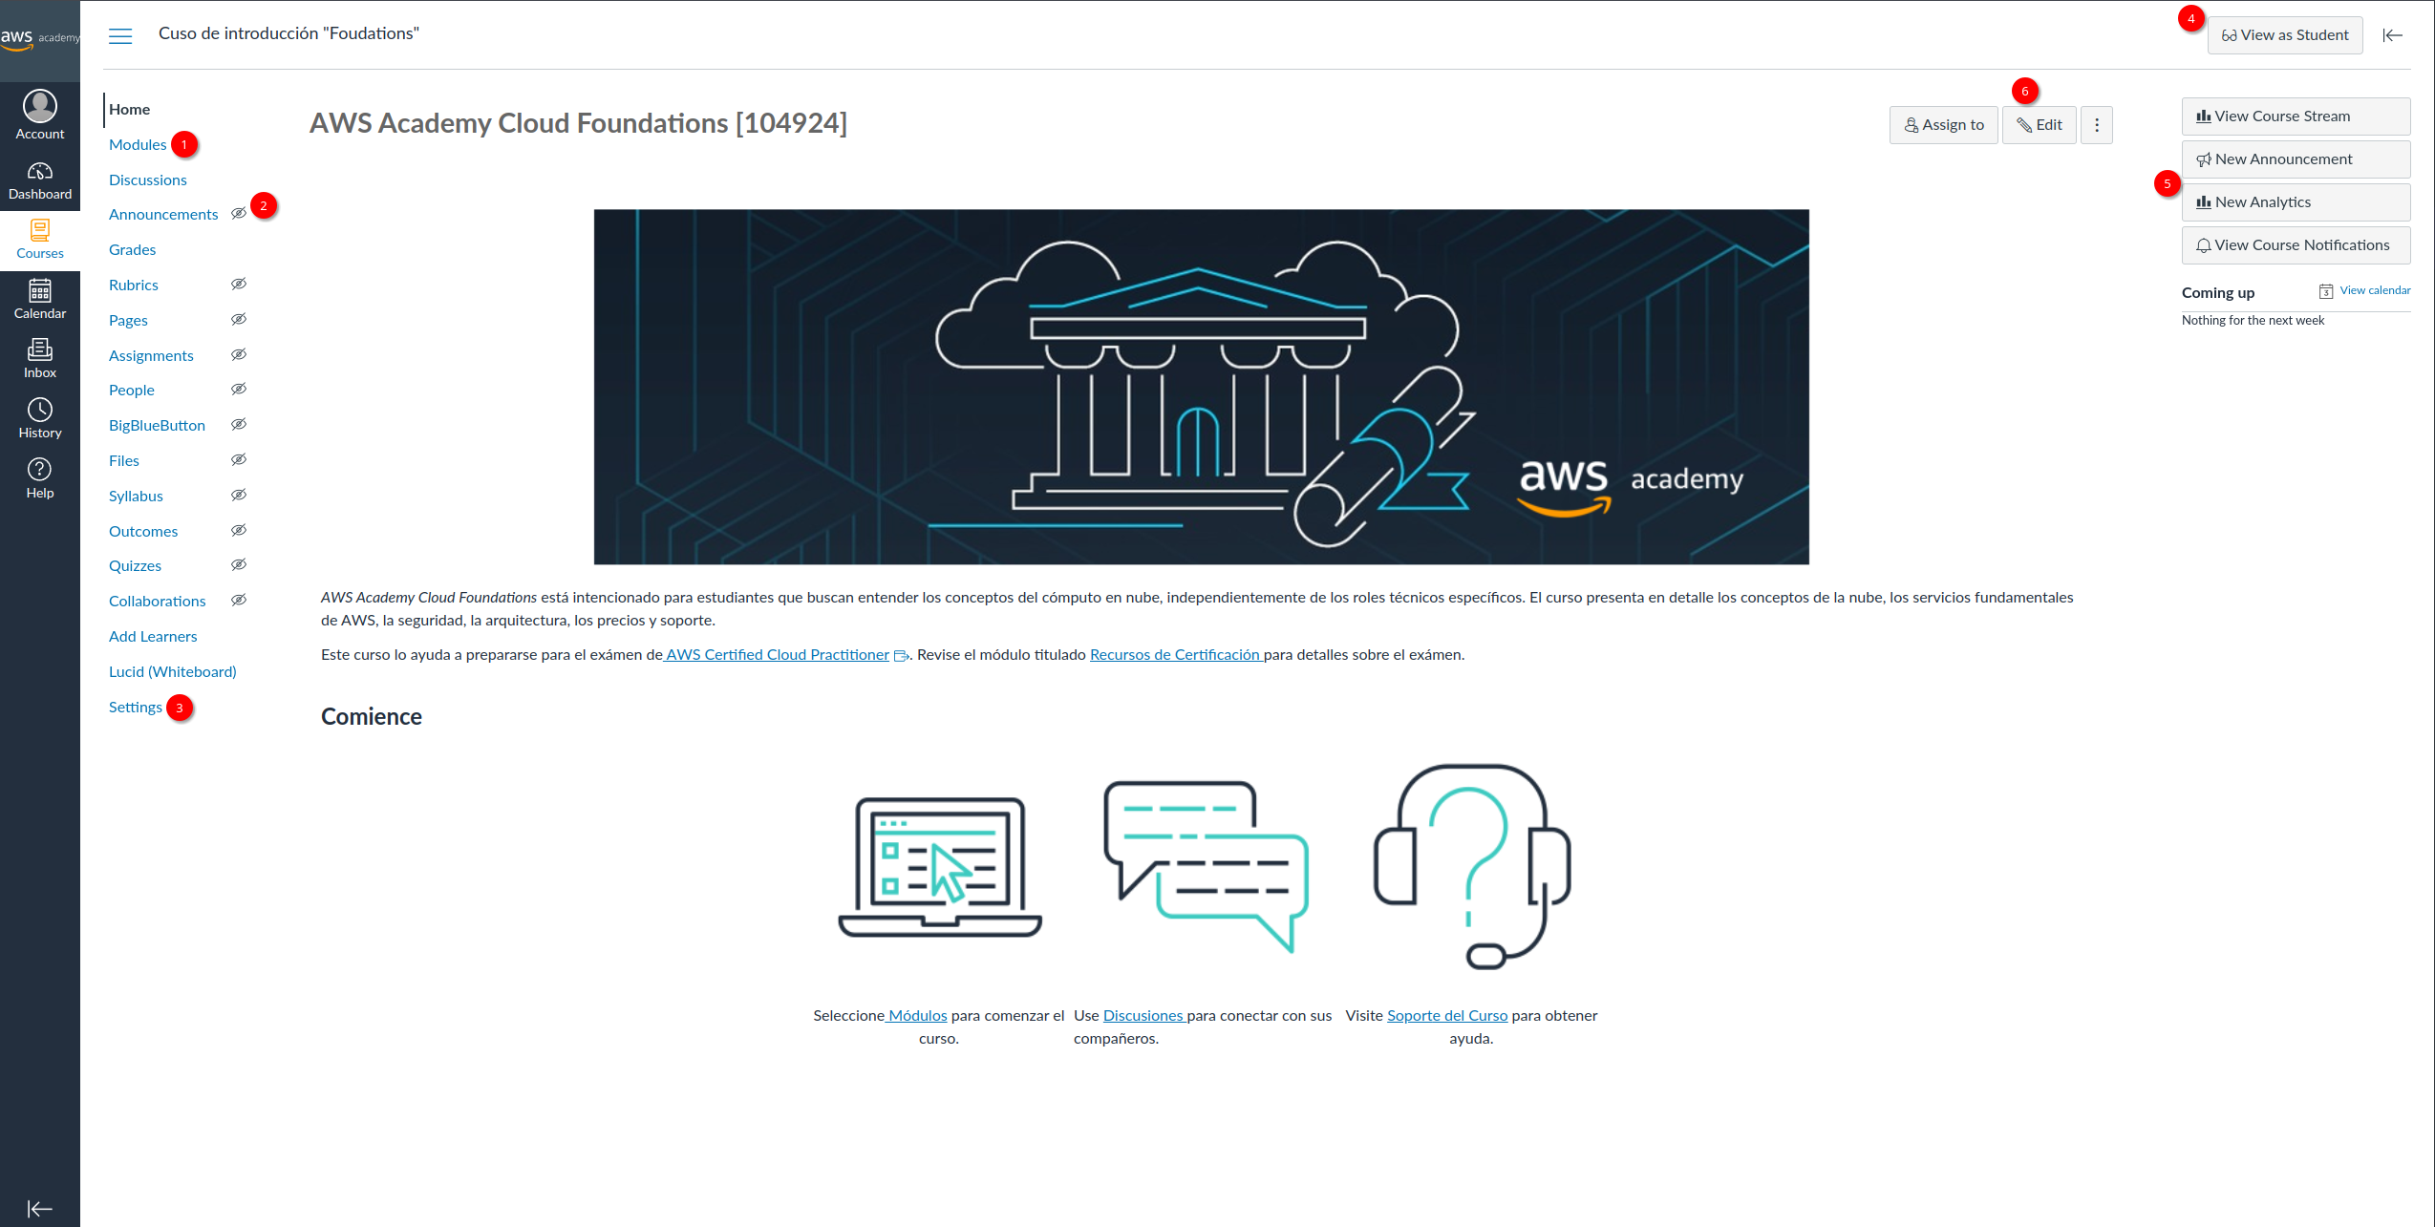The image size is (2435, 1227).
Task: Click the hidden eye icon beside Rubrics
Action: (x=239, y=284)
